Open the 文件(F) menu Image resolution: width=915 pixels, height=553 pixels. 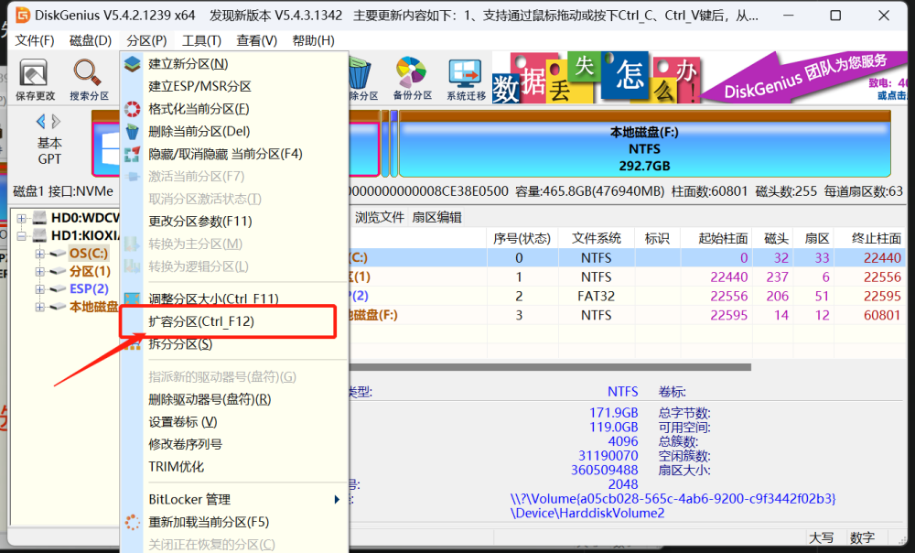pyautogui.click(x=35, y=40)
